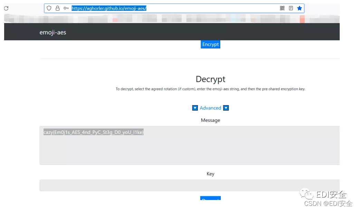This screenshot has height=210, width=358.
Task: Open the shield tracking protection icon
Action: pos(49,8)
